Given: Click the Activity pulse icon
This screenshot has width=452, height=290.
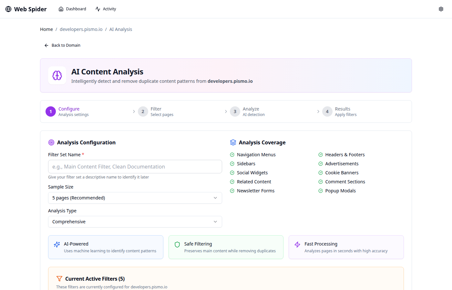Looking at the screenshot, I should [x=98, y=9].
